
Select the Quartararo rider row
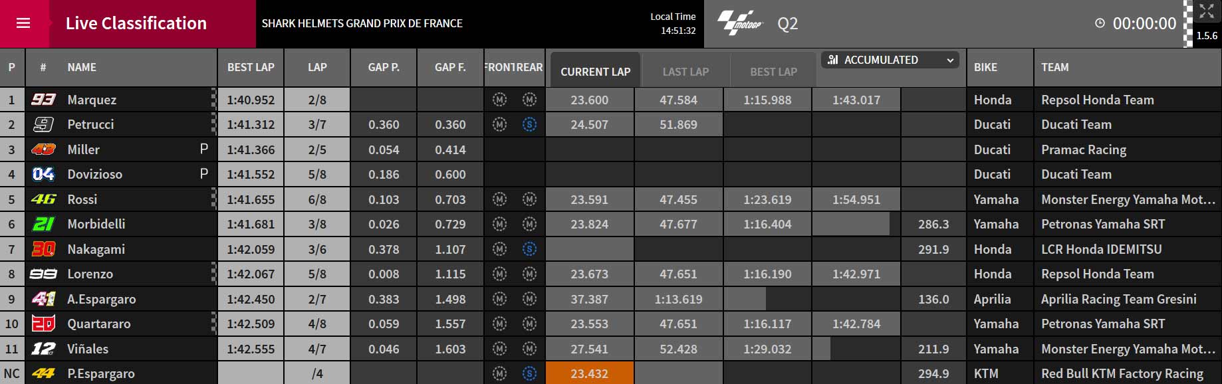pyautogui.click(x=611, y=324)
